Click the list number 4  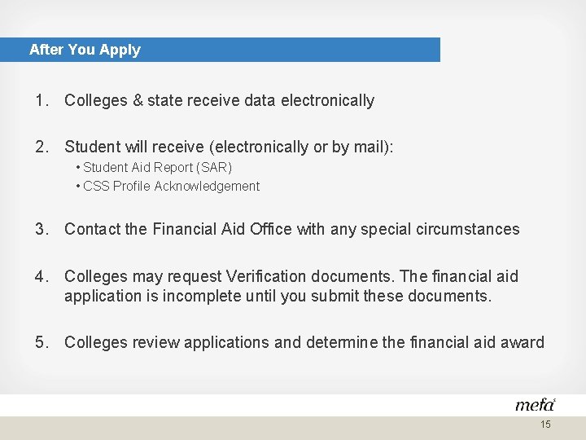41,276
